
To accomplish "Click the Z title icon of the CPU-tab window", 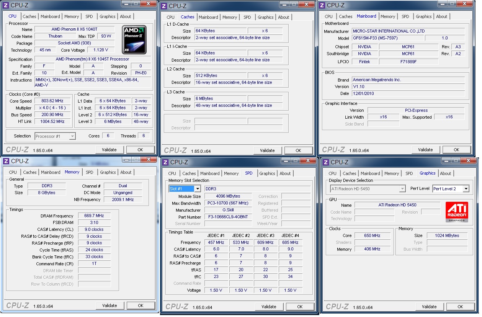I will coord(5,5).
